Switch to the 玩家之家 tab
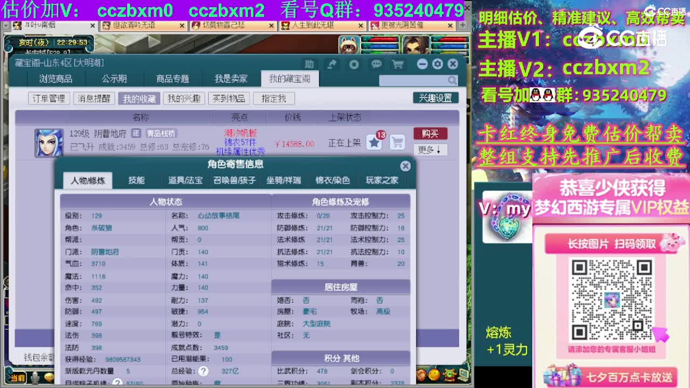Screen dimensions: 690x388 pos(382,181)
